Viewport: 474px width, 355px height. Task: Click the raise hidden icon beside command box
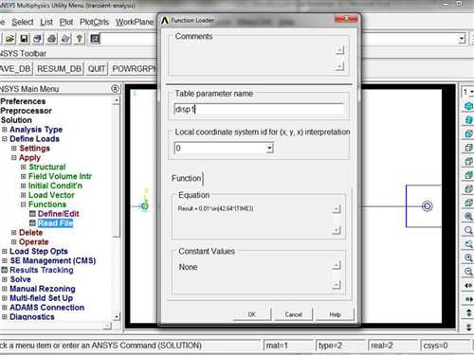pyautogui.click(x=95, y=39)
